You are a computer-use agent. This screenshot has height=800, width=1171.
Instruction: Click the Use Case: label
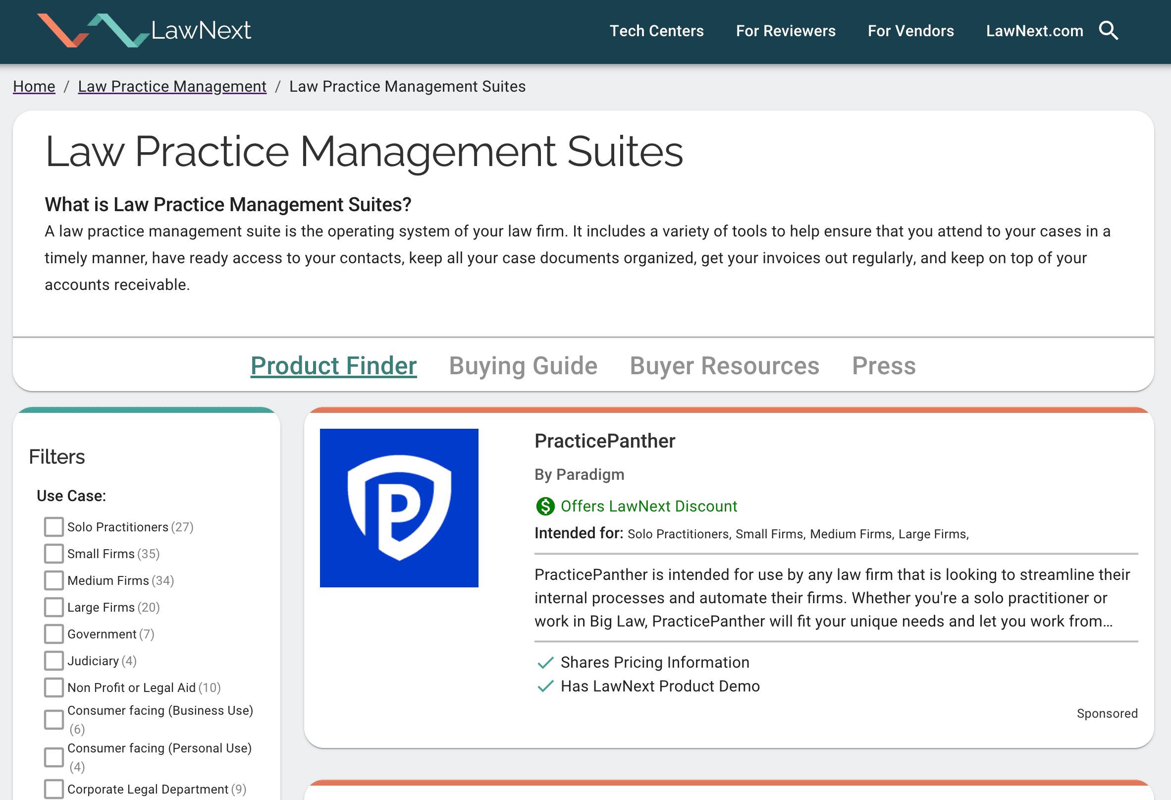(x=71, y=496)
